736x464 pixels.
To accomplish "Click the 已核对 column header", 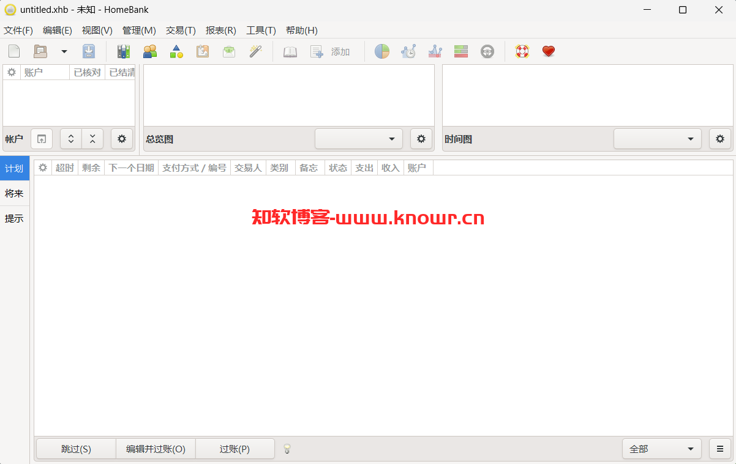I will click(87, 72).
